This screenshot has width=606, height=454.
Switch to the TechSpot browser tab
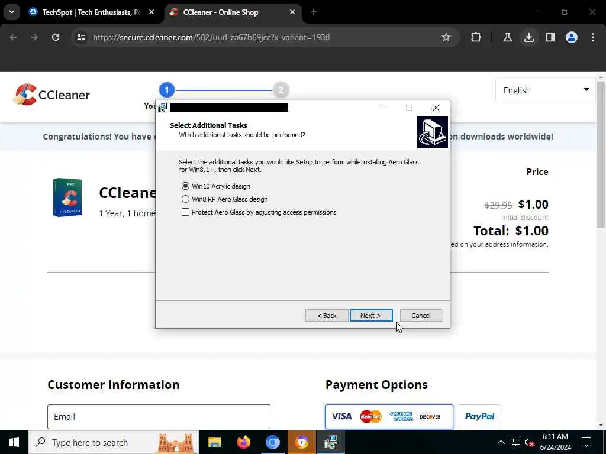click(91, 12)
